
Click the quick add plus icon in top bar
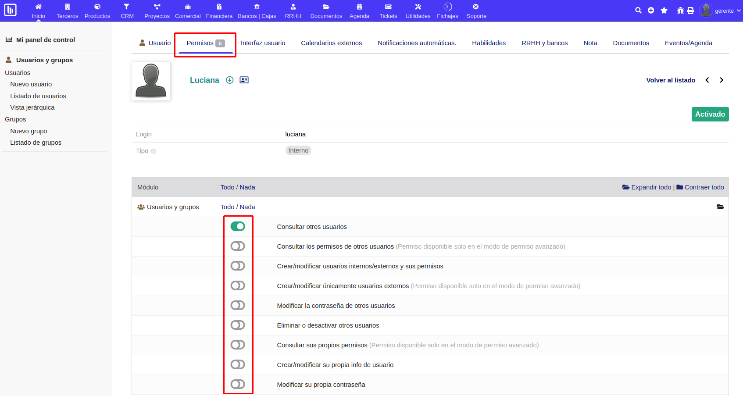click(x=651, y=10)
